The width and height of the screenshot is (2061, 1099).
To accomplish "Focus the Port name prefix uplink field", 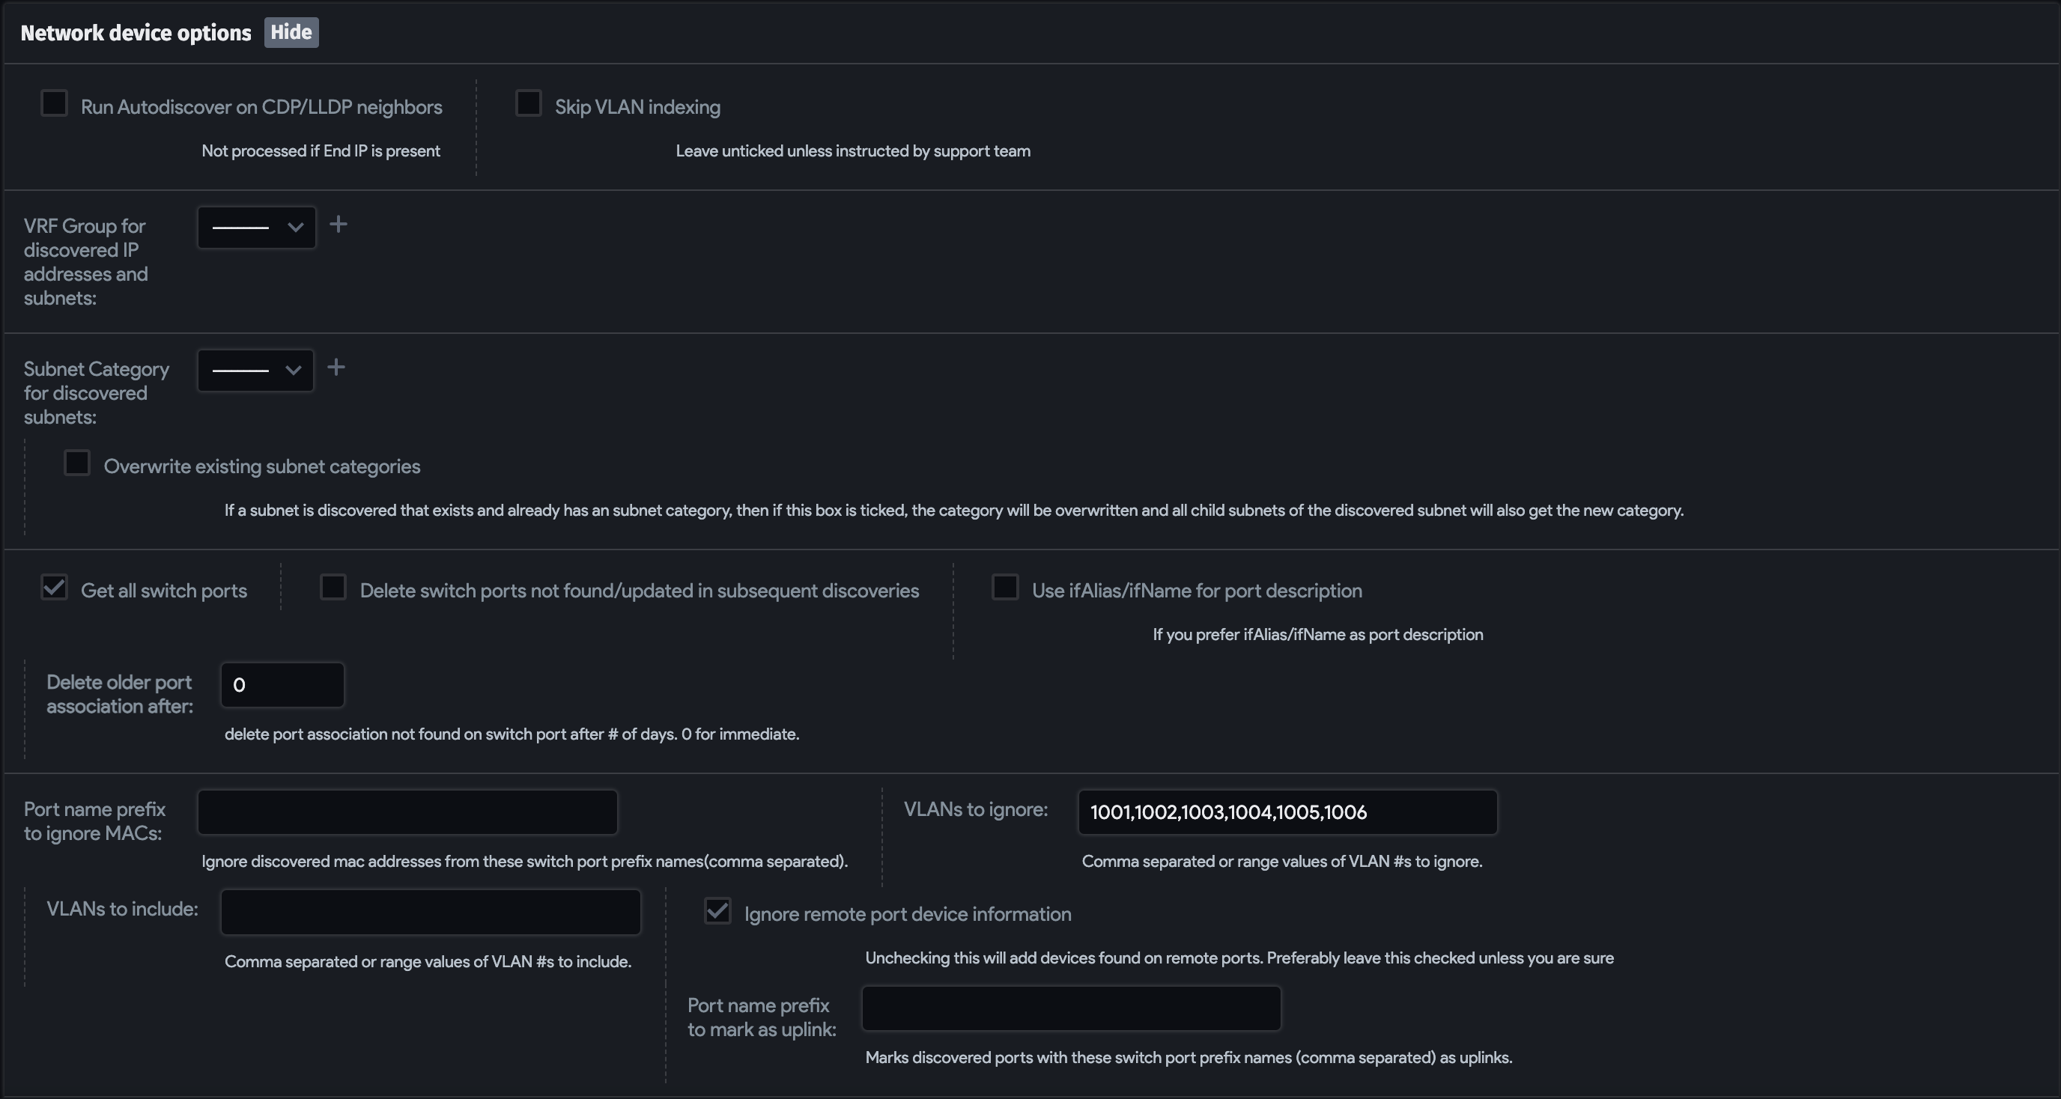I will pos(1070,1008).
